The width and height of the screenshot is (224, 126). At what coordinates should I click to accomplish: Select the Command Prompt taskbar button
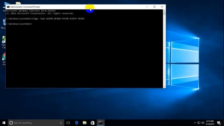[x=100, y=123]
